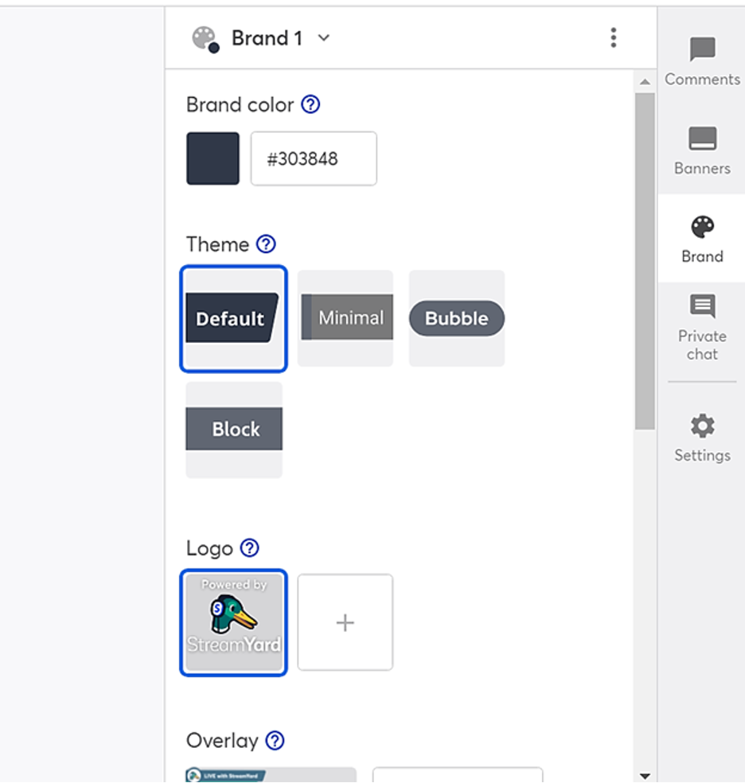The image size is (745, 783).
Task: Click the Theme help icon
Action: tap(266, 244)
